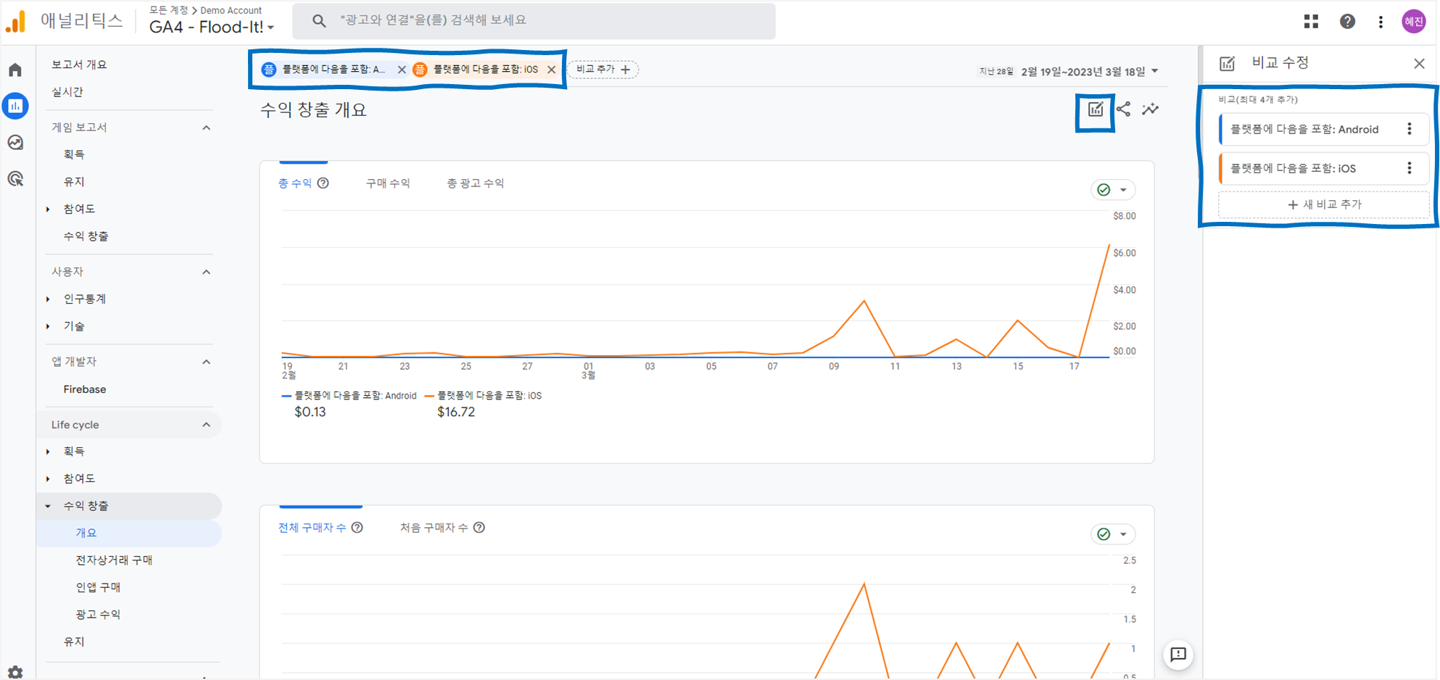Select the Reports icon in left rail

[x=15, y=106]
